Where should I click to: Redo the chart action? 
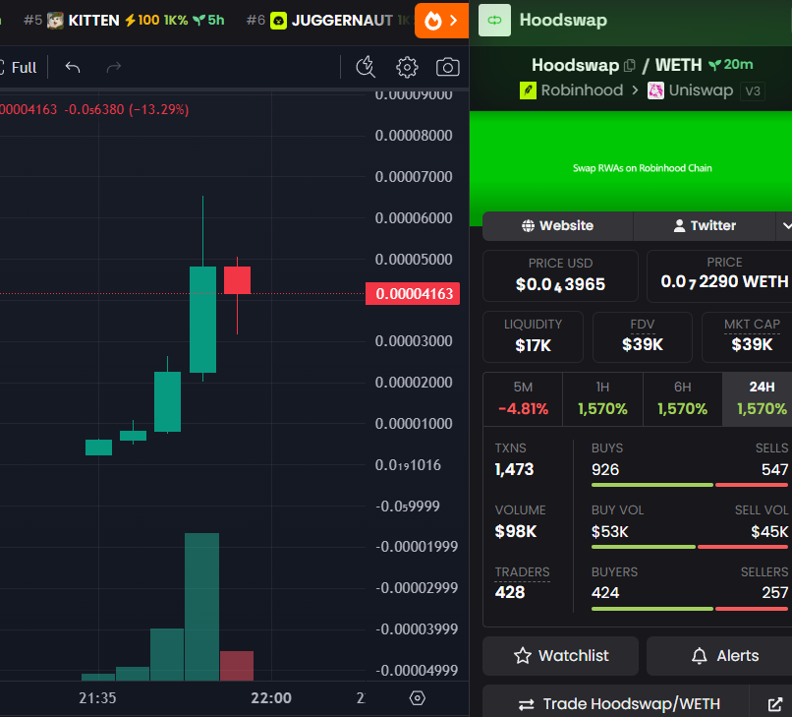point(114,67)
